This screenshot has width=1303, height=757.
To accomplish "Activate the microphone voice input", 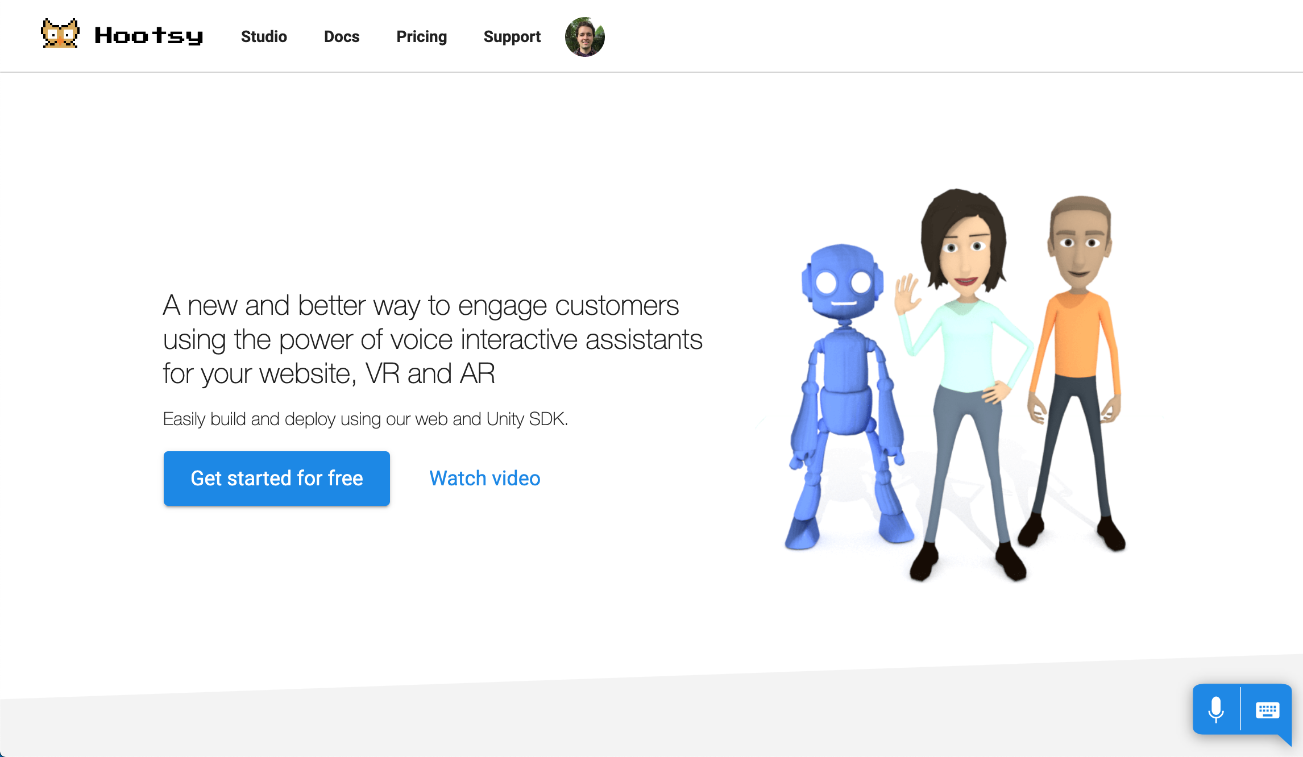I will [x=1216, y=710].
